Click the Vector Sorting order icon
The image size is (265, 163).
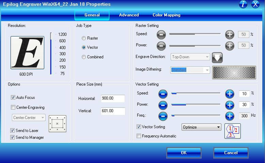pos(233,131)
